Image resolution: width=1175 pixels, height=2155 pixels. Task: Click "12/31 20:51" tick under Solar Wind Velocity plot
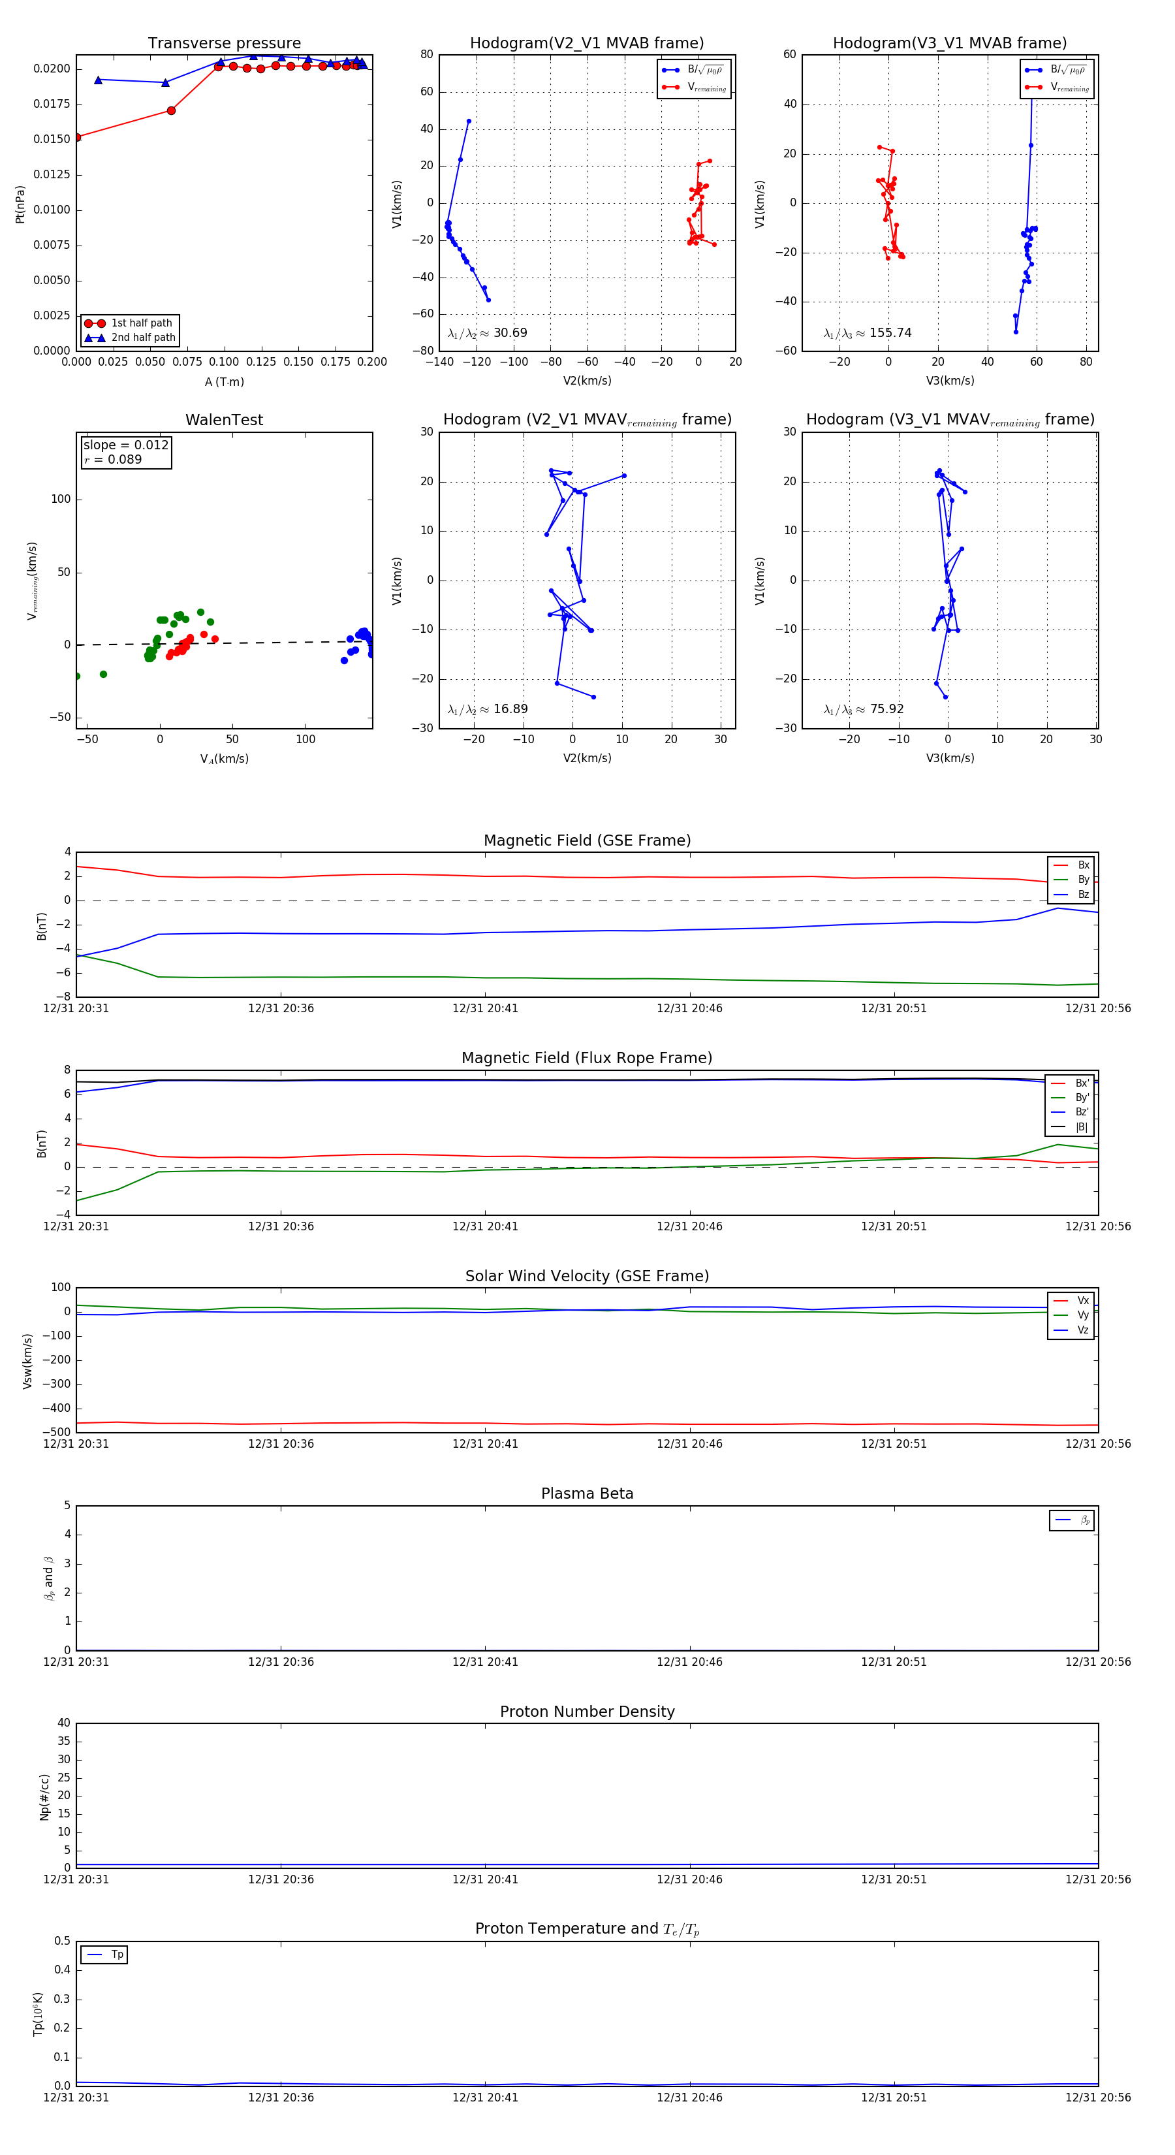(x=894, y=1444)
